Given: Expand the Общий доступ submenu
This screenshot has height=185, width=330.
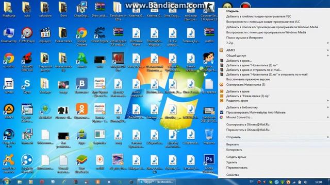Looking at the screenshot, I should (274, 55).
